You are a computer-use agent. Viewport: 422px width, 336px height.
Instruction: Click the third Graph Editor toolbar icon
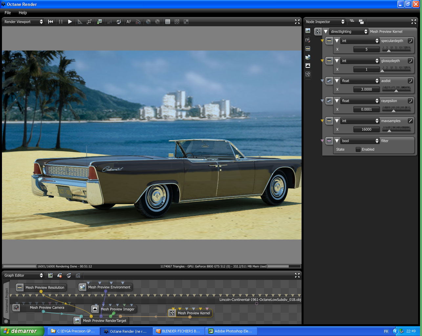(x=69, y=275)
